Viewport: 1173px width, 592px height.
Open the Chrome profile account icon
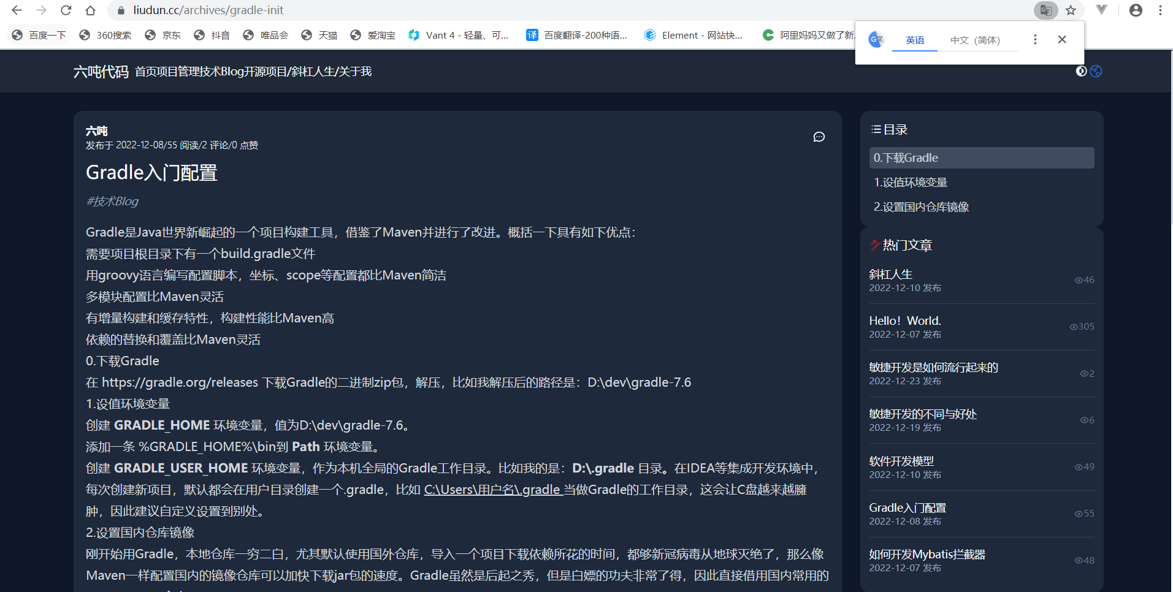pyautogui.click(x=1136, y=10)
